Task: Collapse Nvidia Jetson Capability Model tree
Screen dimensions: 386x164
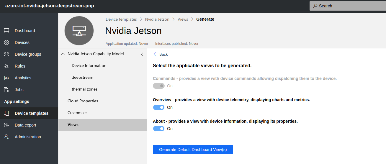Action: pos(63,54)
